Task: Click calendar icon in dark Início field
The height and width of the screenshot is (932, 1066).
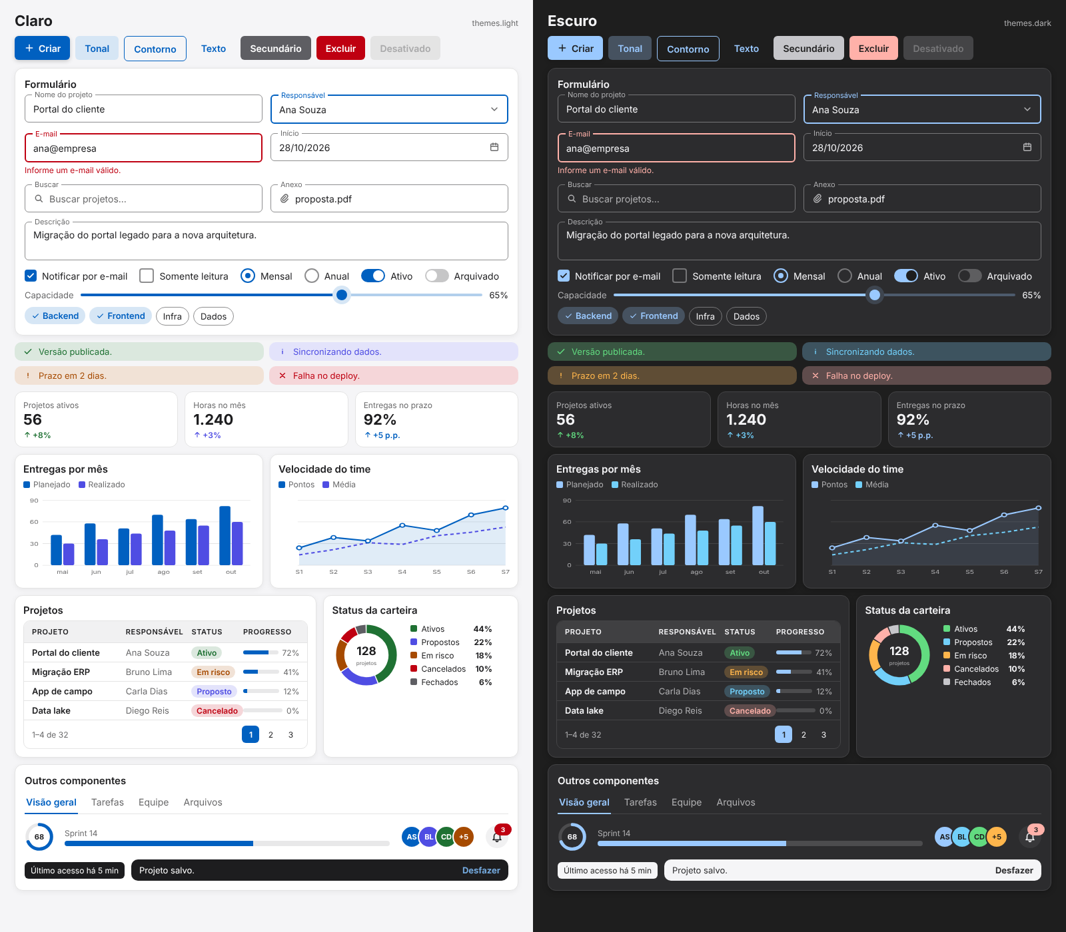Action: point(1027,147)
